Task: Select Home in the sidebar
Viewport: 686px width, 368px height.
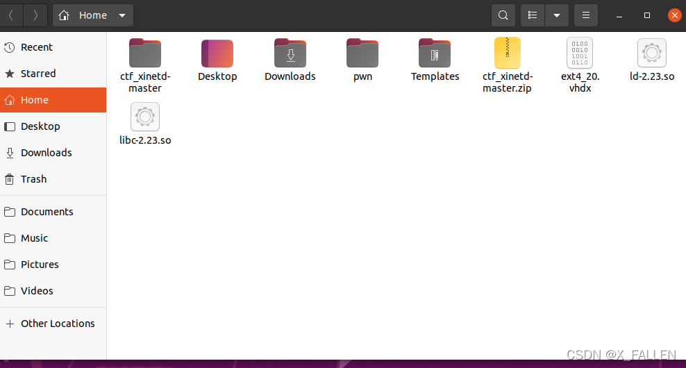Action: point(53,100)
